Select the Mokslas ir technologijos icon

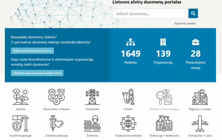(x=164, y=97)
